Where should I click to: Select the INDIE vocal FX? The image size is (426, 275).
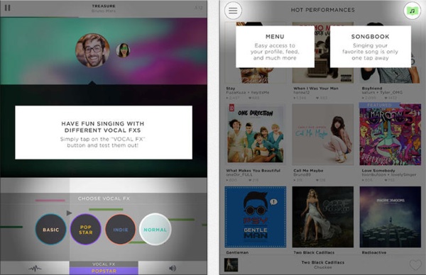[x=121, y=230]
